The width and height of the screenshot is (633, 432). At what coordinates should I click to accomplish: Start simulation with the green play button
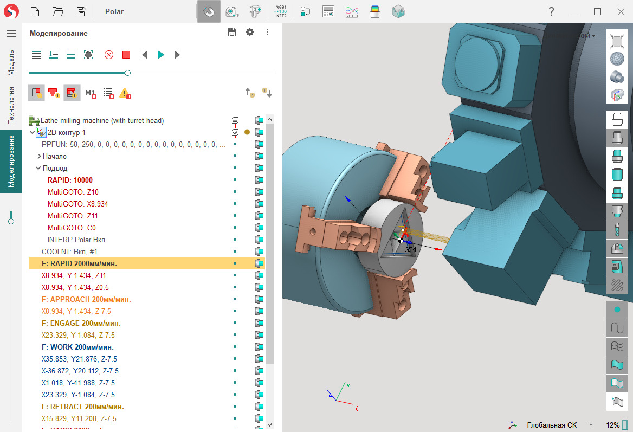point(161,55)
